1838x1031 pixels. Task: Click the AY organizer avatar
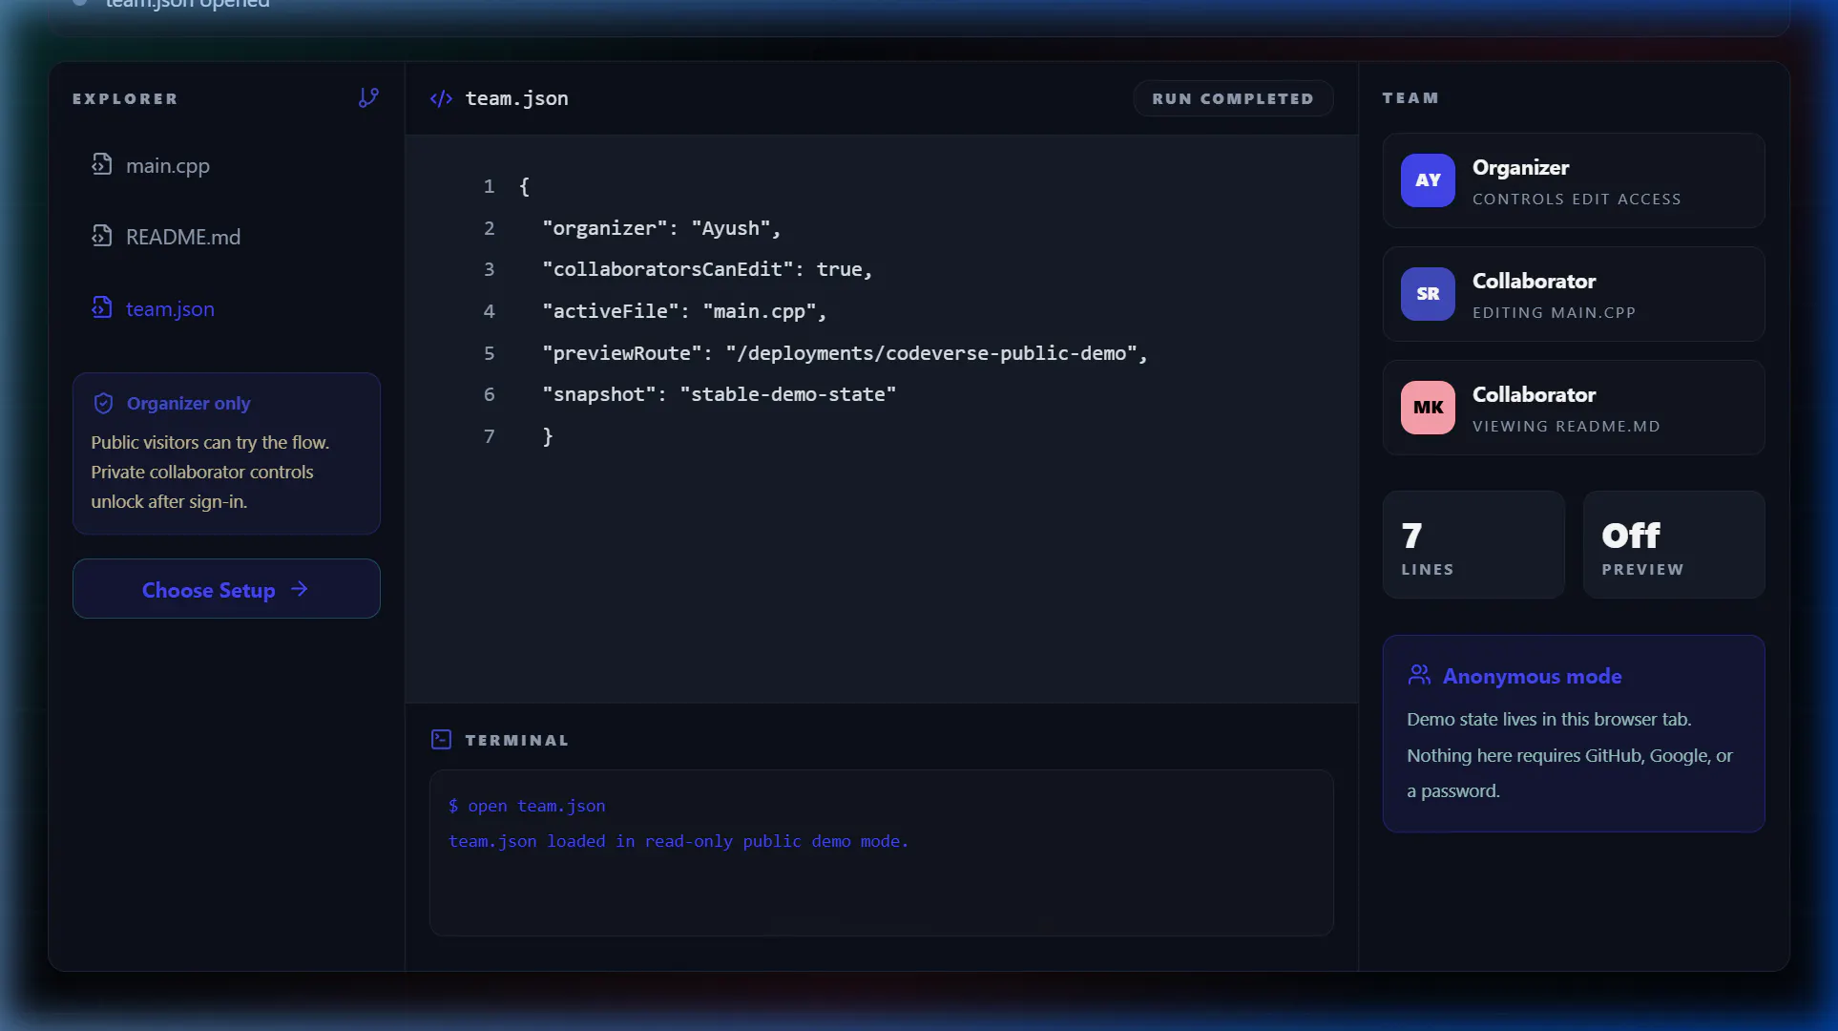click(1428, 180)
